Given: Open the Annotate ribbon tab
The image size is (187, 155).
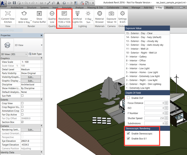Looking at the screenshot, I should (67, 8).
